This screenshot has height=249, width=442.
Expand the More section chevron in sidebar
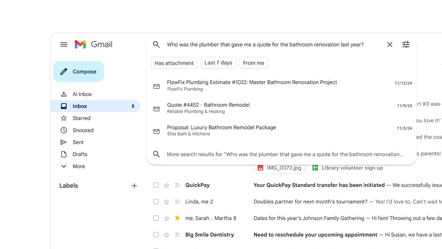64,166
